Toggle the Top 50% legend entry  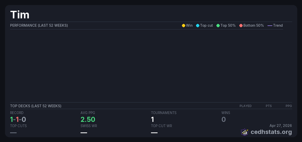pos(226,25)
